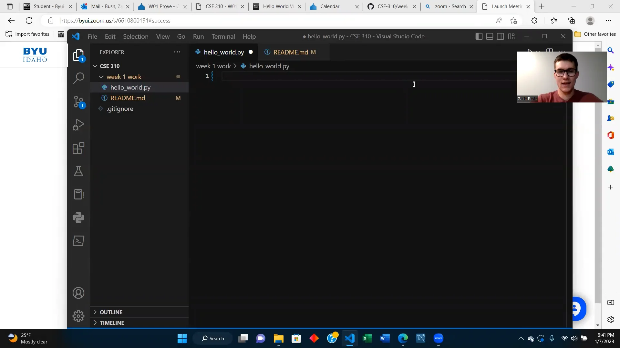
Task: Select the Run and Debug icon
Action: [x=78, y=125]
